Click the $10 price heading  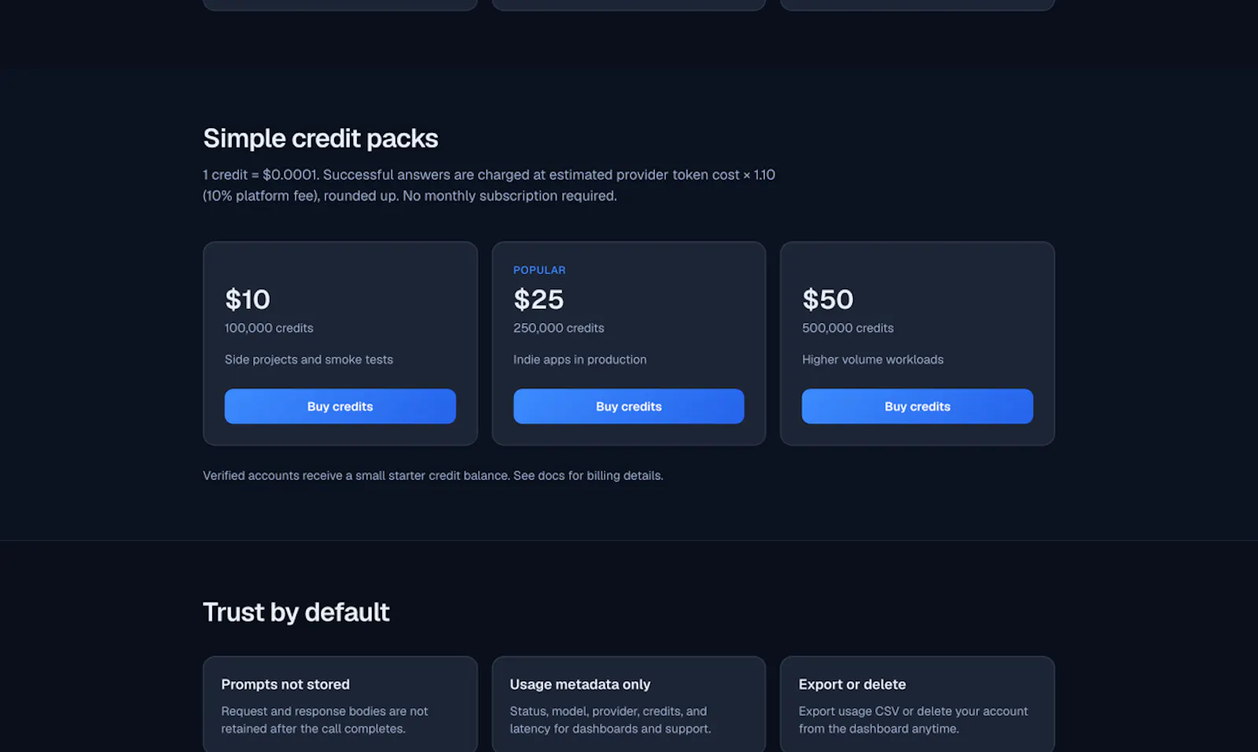[248, 299]
